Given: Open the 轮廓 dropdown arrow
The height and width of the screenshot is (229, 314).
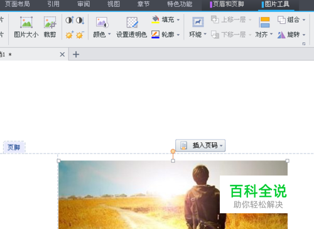Looking at the screenshot, I should (178, 35).
